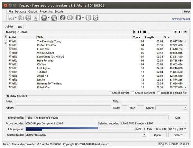Stop joblist playback
Viewport: 193px width, 148px height.
coord(145,32)
